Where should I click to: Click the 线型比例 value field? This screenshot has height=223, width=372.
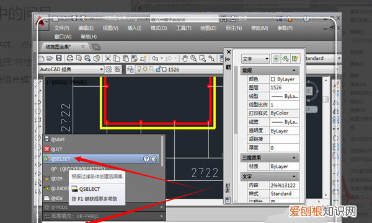click(x=284, y=105)
